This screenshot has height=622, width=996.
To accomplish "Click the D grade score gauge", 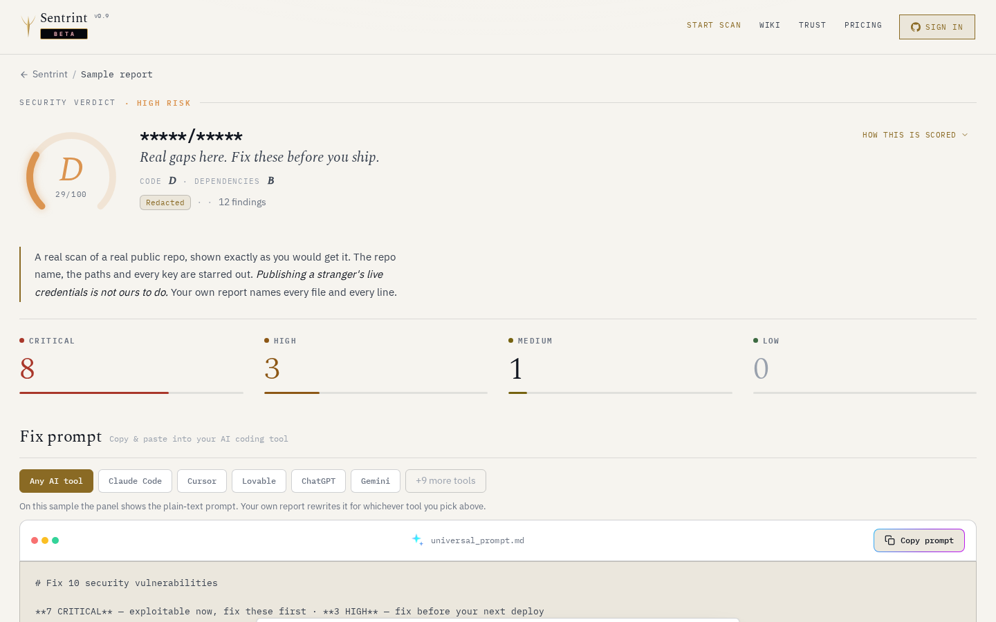I will 71,171.
